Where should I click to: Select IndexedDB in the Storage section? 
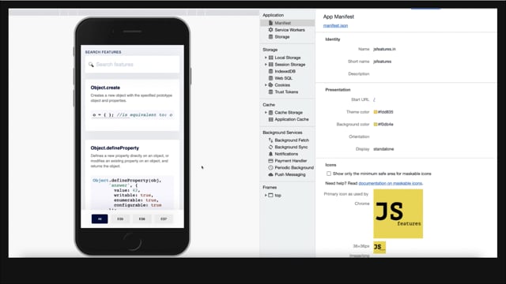pyautogui.click(x=285, y=71)
